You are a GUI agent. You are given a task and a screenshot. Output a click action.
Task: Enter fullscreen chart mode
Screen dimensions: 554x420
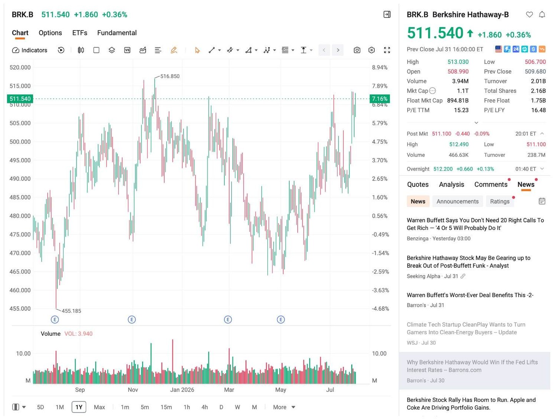tap(387, 50)
